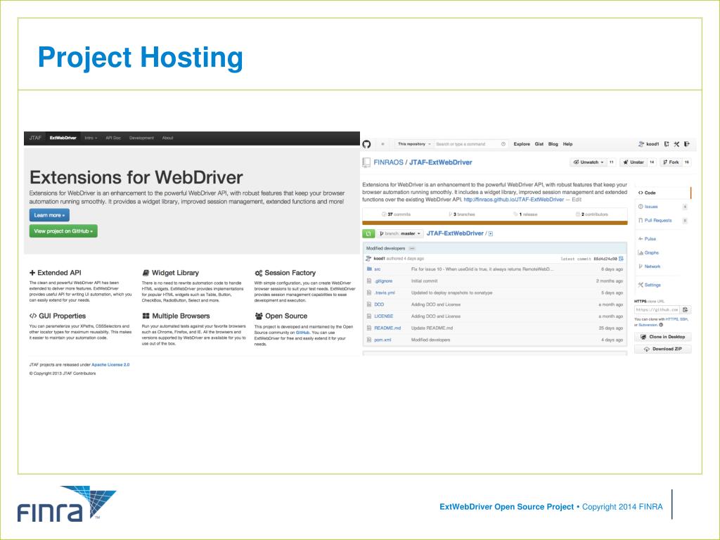Click the Learn more button
This screenshot has width=720, height=540.
[50, 215]
